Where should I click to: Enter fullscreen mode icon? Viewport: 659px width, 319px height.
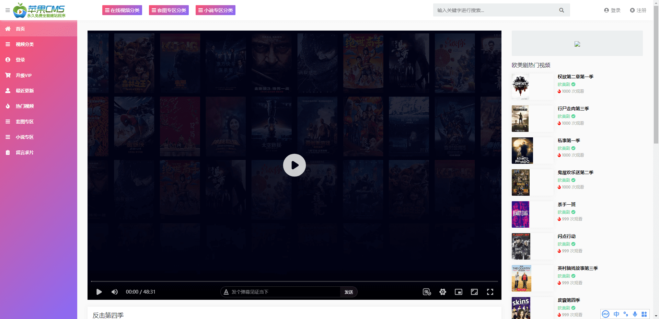click(490, 292)
